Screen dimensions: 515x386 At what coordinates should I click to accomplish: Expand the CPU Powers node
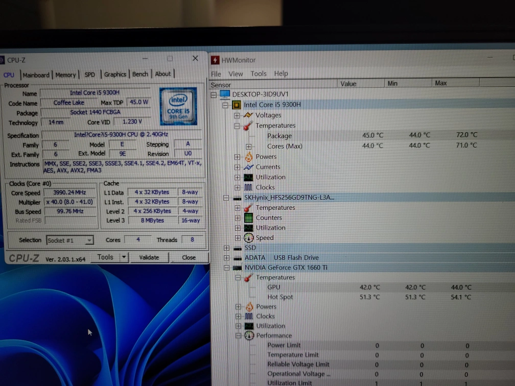pos(237,157)
